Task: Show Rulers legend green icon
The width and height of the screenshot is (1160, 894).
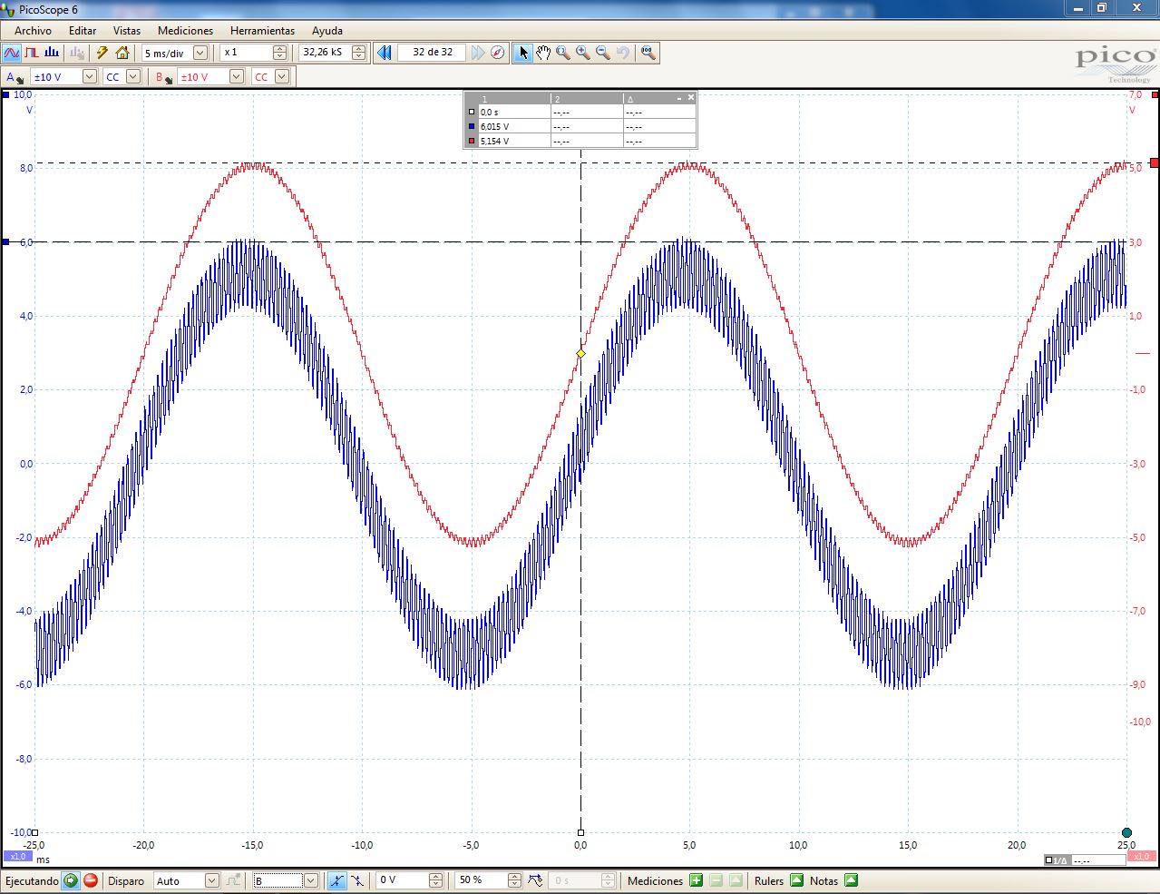Action: [x=796, y=880]
